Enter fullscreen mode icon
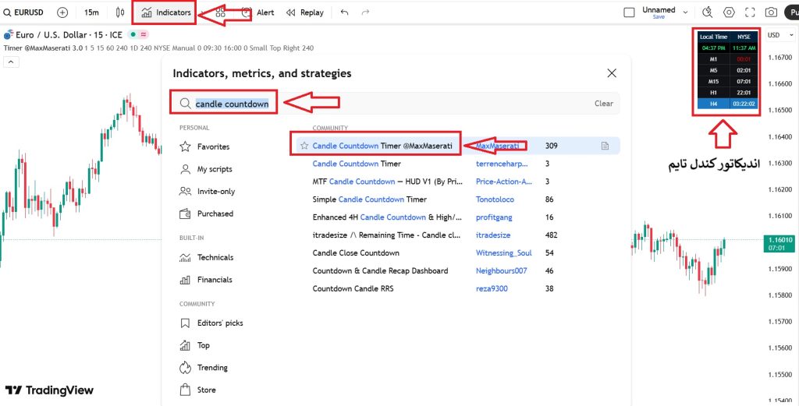The width and height of the screenshot is (799, 406). 750,12
